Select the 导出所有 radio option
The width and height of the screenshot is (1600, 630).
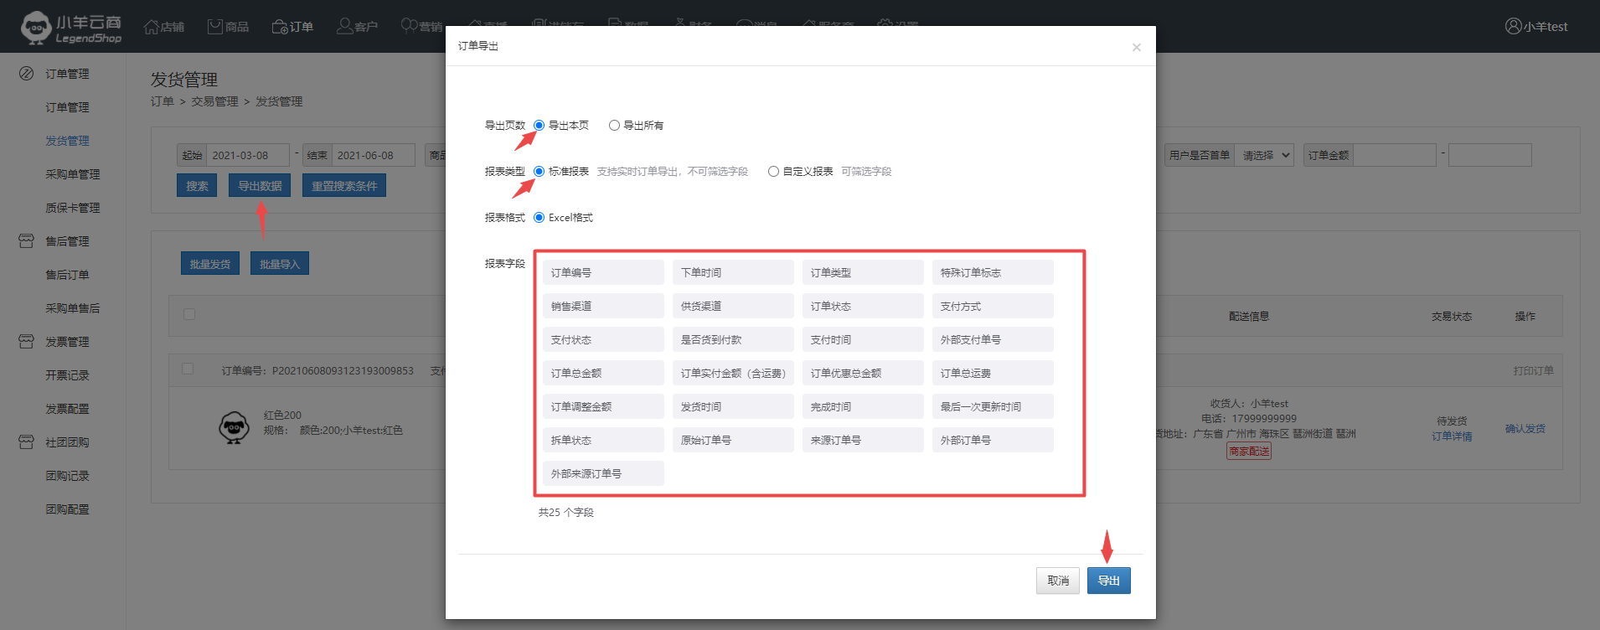pyautogui.click(x=614, y=126)
